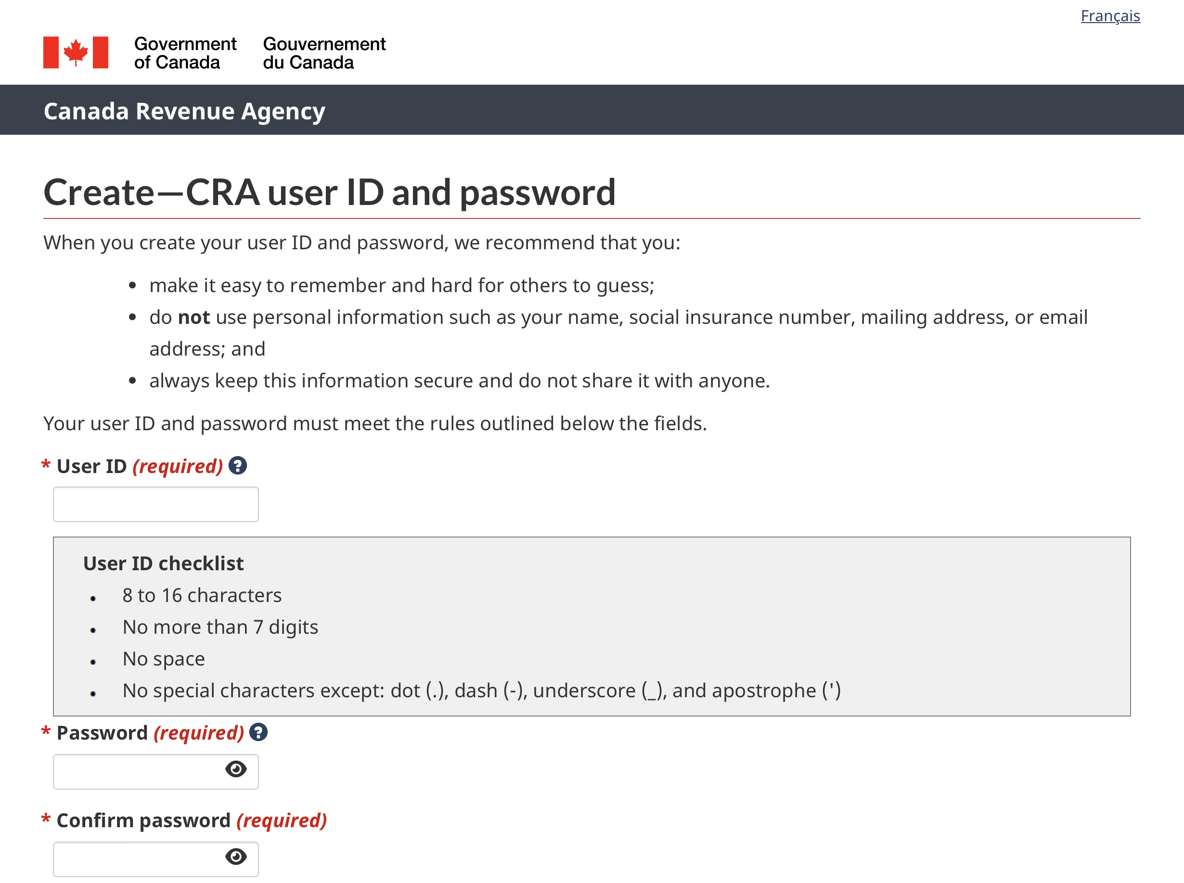Click the Canada Revenue Agency banner title
Image resolution: width=1184 pixels, height=883 pixels.
(184, 111)
